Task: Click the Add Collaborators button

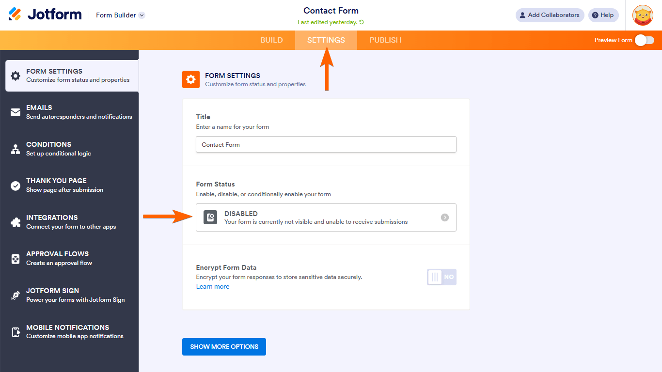Action: [550, 15]
